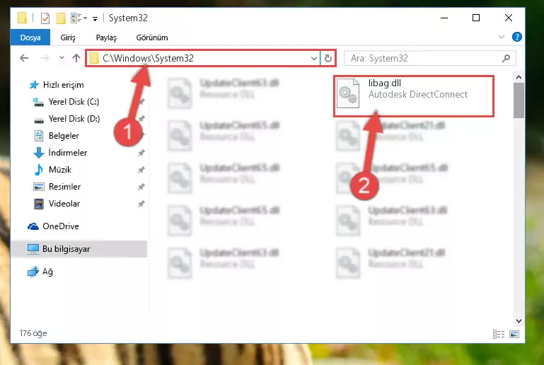Select the Görünüm ribbon tab

(152, 37)
